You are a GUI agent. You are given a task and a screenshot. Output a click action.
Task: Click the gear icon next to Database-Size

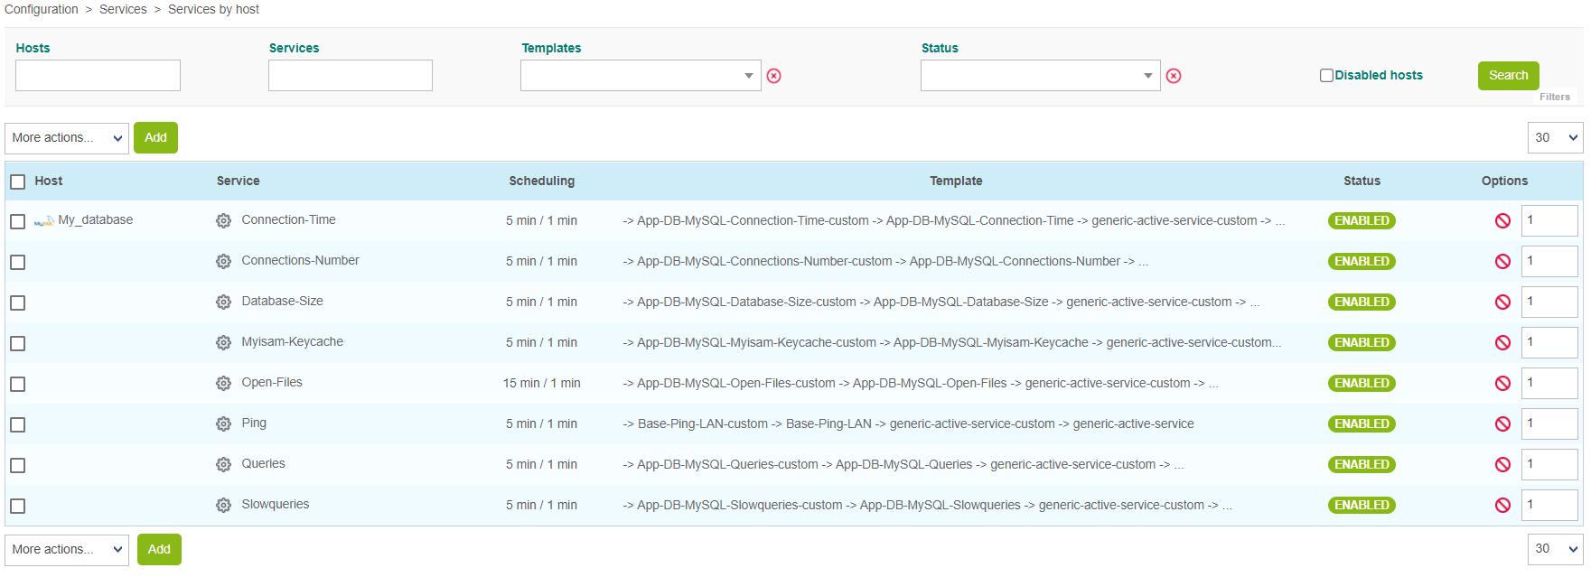(x=223, y=302)
